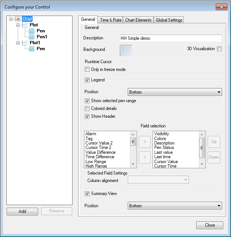
Task: Click the Plot node line-graph icon
Action: 25,25
